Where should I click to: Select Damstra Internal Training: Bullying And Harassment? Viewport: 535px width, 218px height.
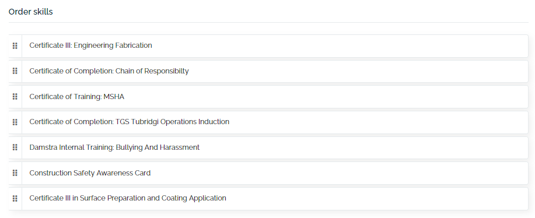point(114,147)
